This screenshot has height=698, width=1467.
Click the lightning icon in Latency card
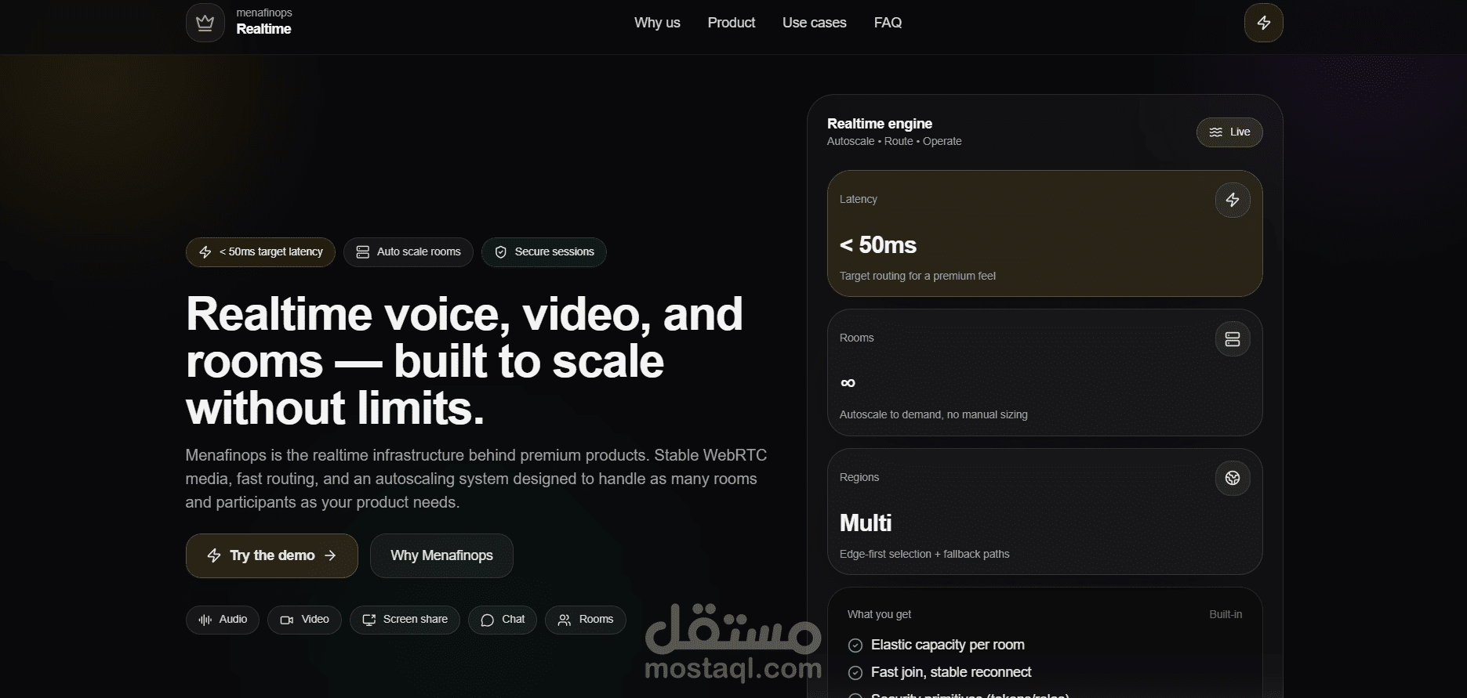(1233, 200)
